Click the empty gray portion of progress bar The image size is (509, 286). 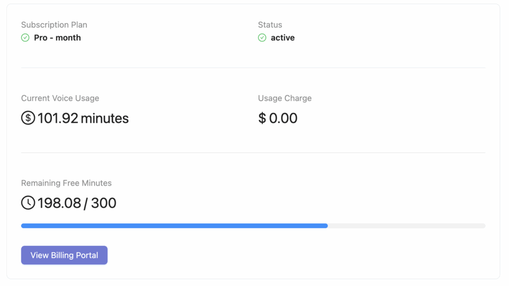click(407, 225)
